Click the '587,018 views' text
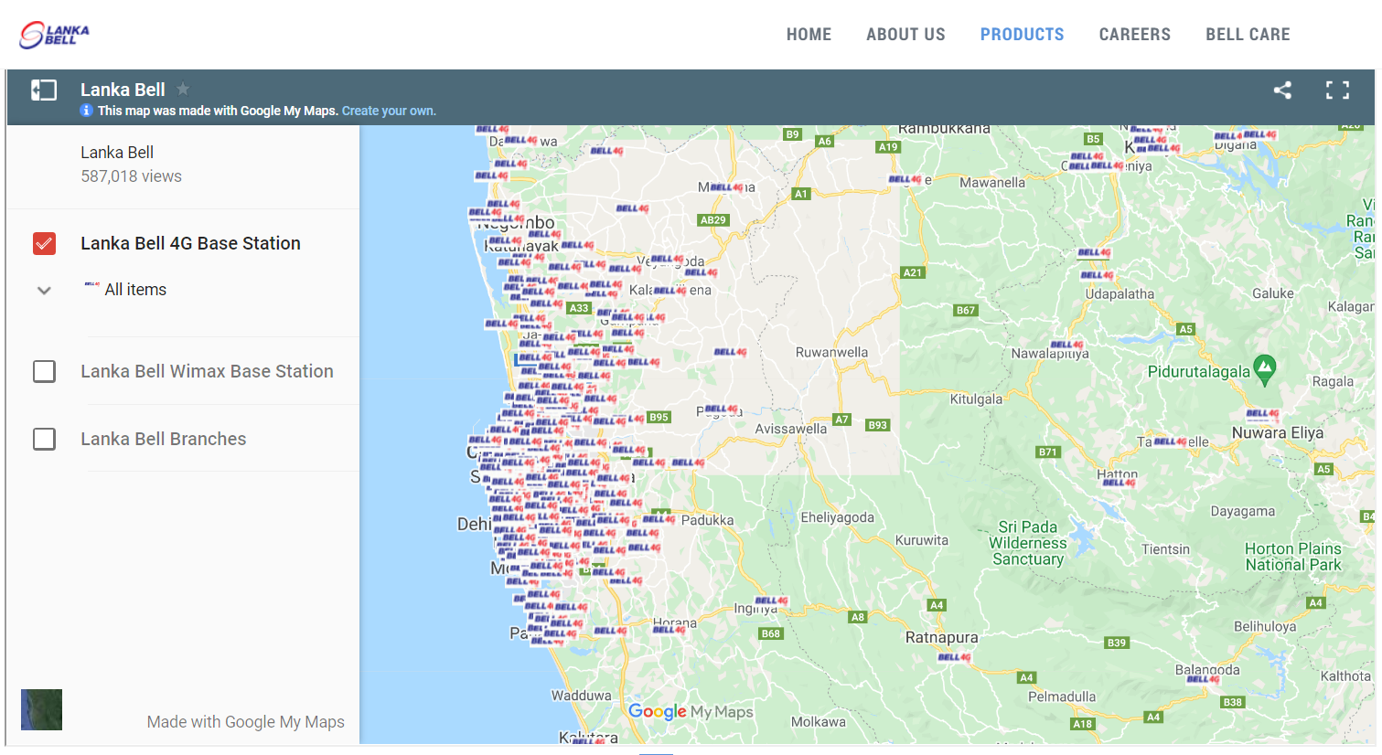 pyautogui.click(x=131, y=176)
